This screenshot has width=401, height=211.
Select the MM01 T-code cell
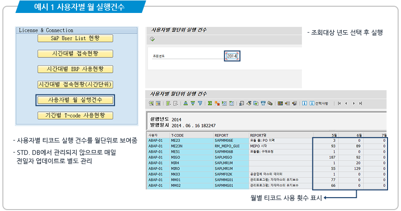tap(191, 180)
